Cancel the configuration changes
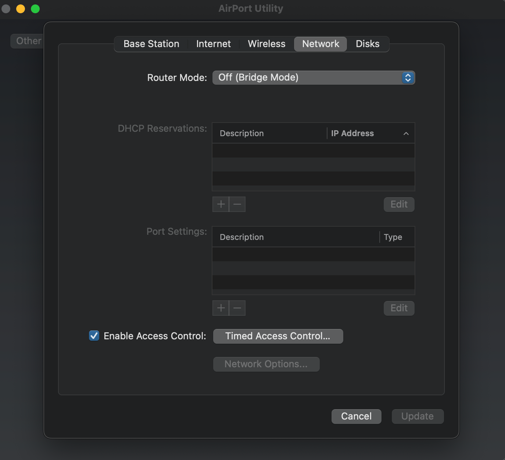 tap(356, 416)
